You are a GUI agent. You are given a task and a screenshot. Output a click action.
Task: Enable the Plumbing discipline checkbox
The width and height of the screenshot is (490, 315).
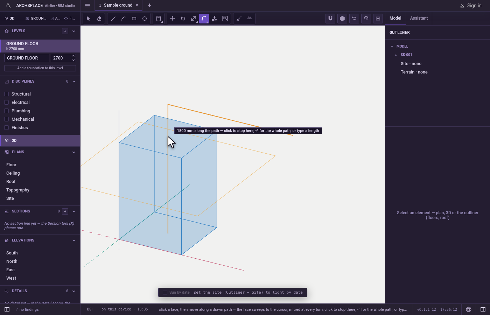(x=6, y=111)
